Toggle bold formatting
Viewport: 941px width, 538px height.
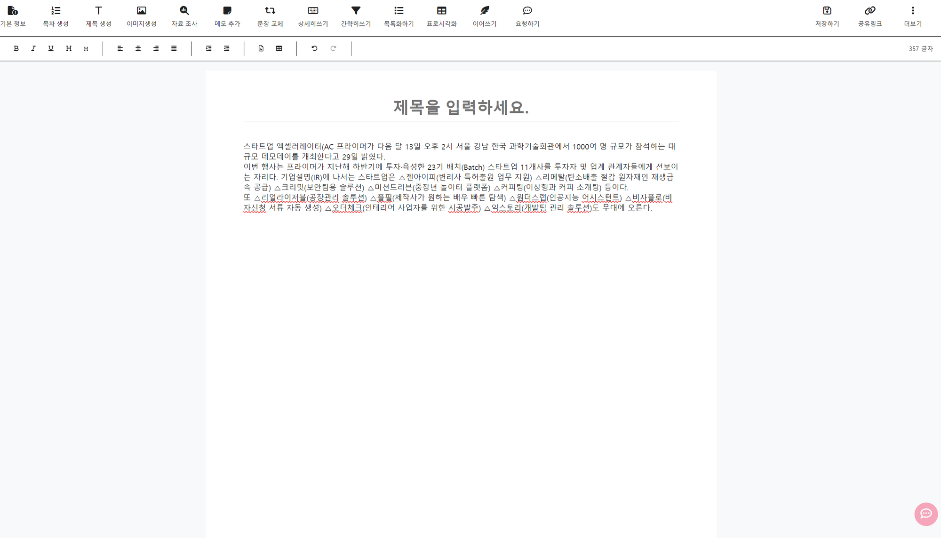coord(16,48)
